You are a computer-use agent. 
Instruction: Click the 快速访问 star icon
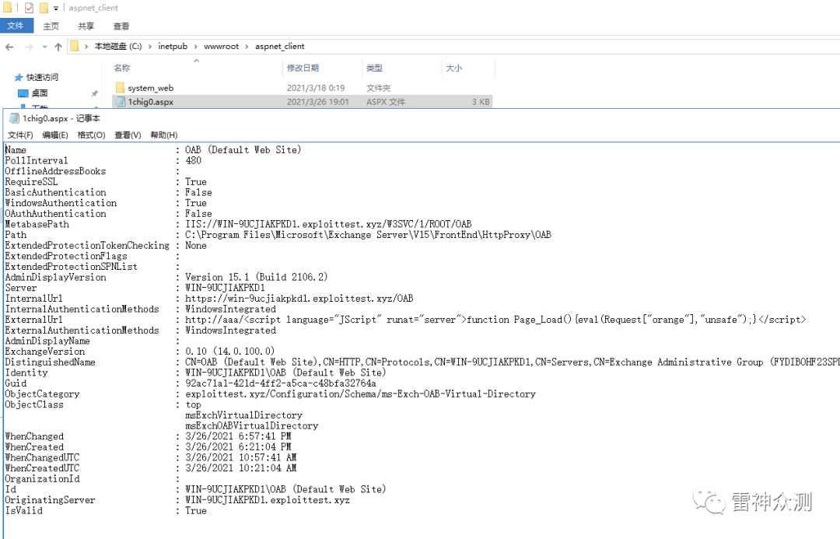point(19,78)
